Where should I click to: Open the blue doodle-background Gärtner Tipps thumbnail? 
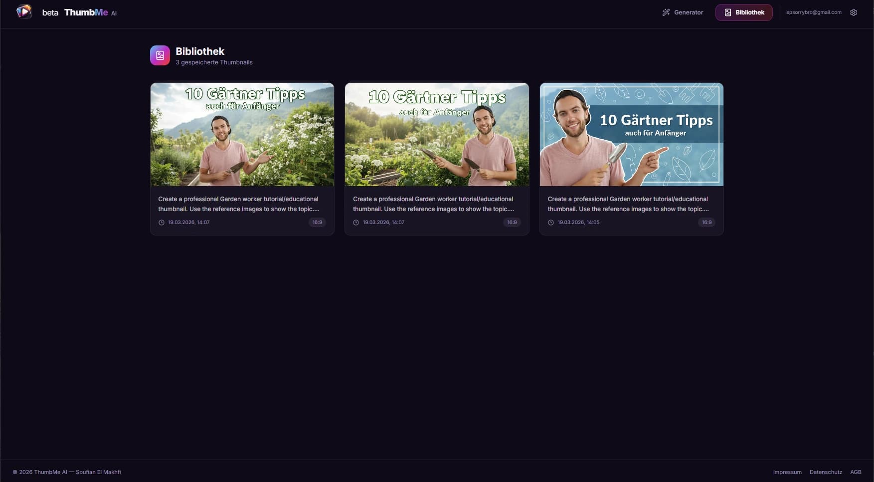coord(631,134)
